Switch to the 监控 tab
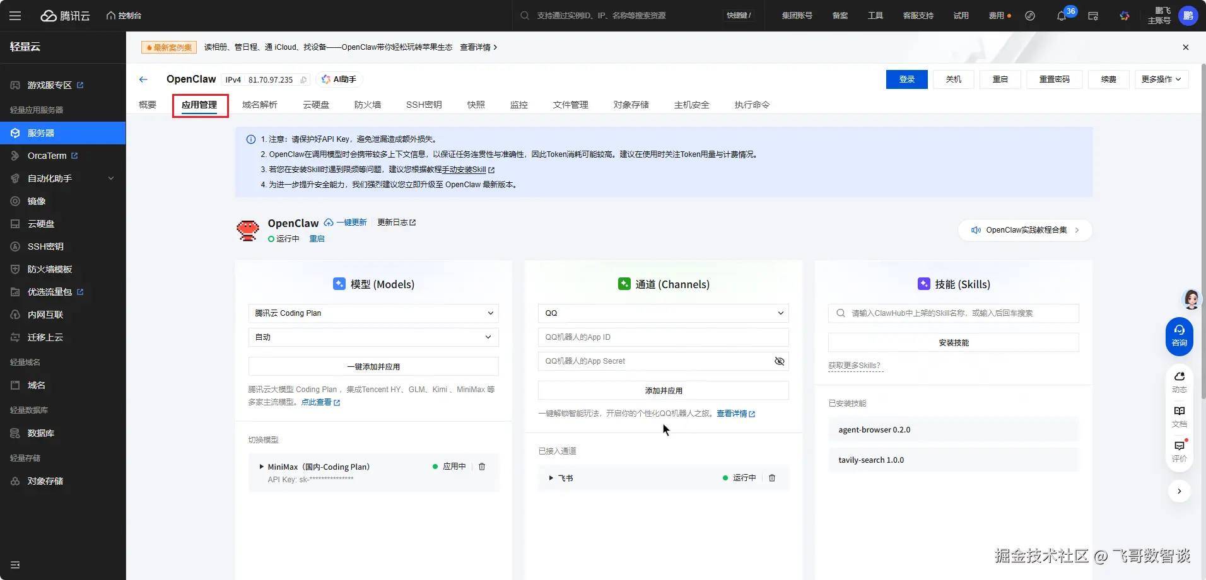This screenshot has height=580, width=1206. (x=519, y=105)
